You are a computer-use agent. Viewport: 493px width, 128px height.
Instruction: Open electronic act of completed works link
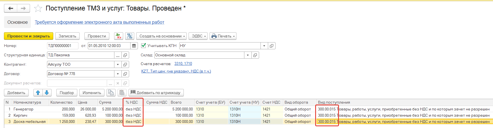point(99,22)
